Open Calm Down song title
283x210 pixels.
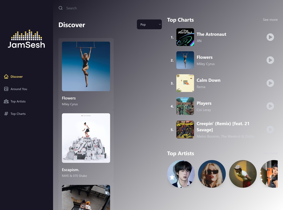point(208,80)
